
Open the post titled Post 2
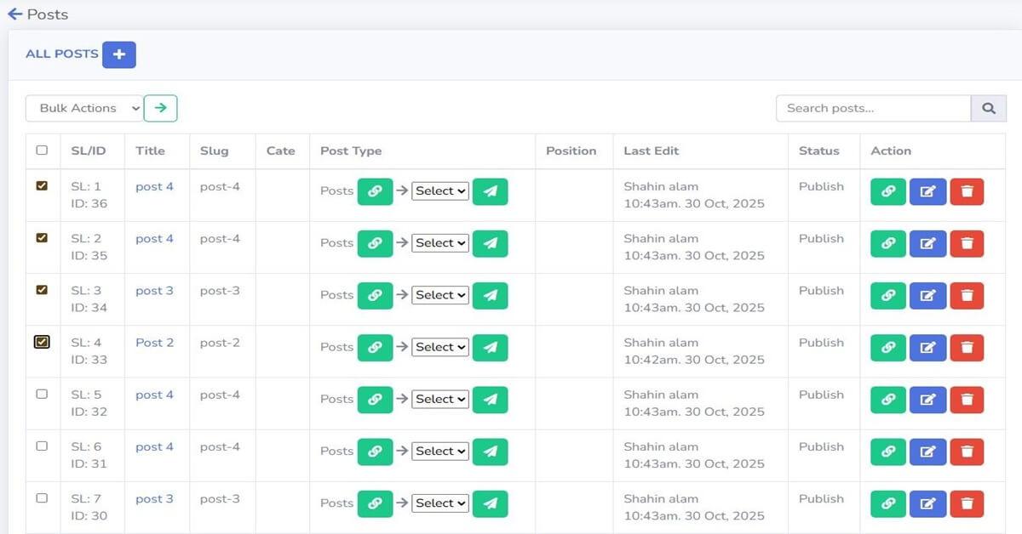(154, 342)
